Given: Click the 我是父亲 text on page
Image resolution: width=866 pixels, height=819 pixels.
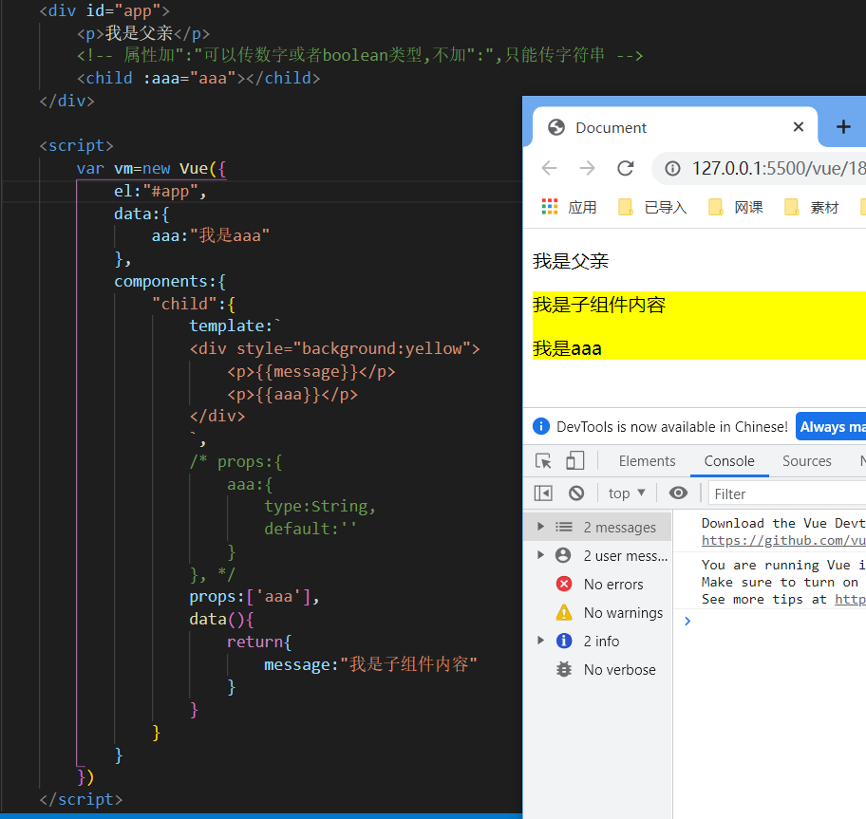Looking at the screenshot, I should coord(571,261).
